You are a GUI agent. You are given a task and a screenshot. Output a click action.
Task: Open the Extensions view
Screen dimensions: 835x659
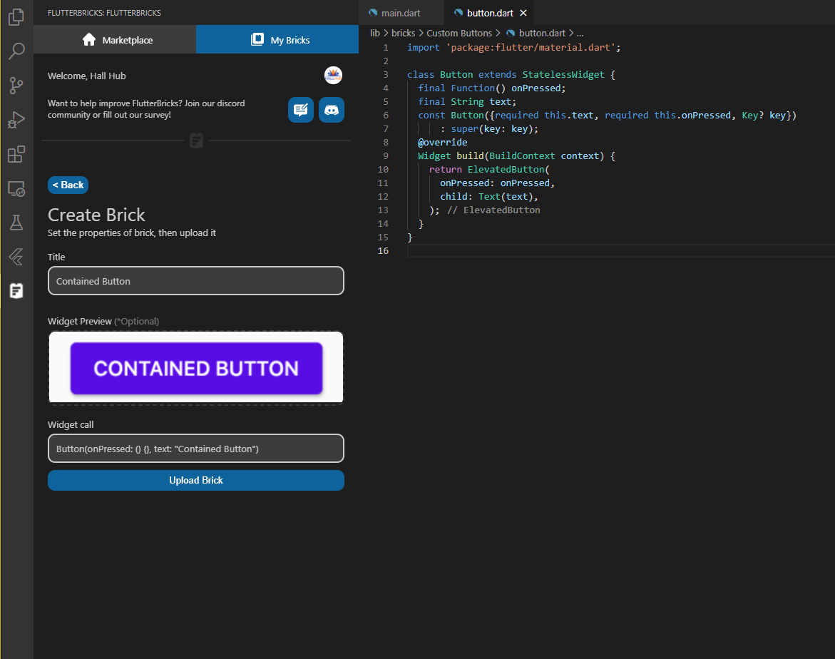pos(16,154)
